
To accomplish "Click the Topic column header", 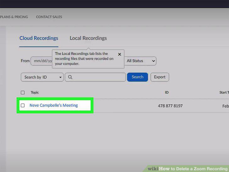I will click(35, 92).
